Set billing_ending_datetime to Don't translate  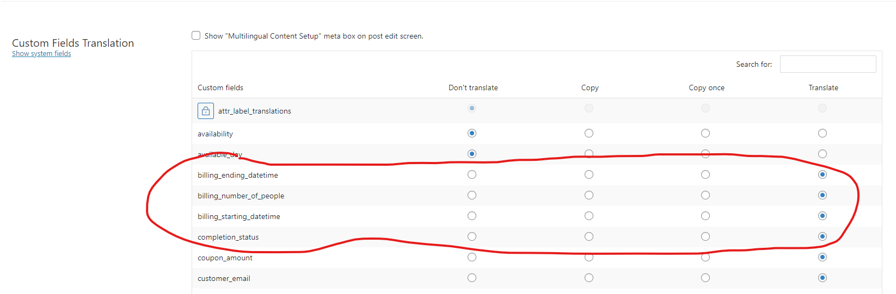472,174
